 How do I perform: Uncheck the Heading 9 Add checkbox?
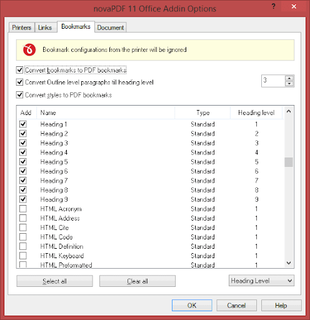click(23, 199)
